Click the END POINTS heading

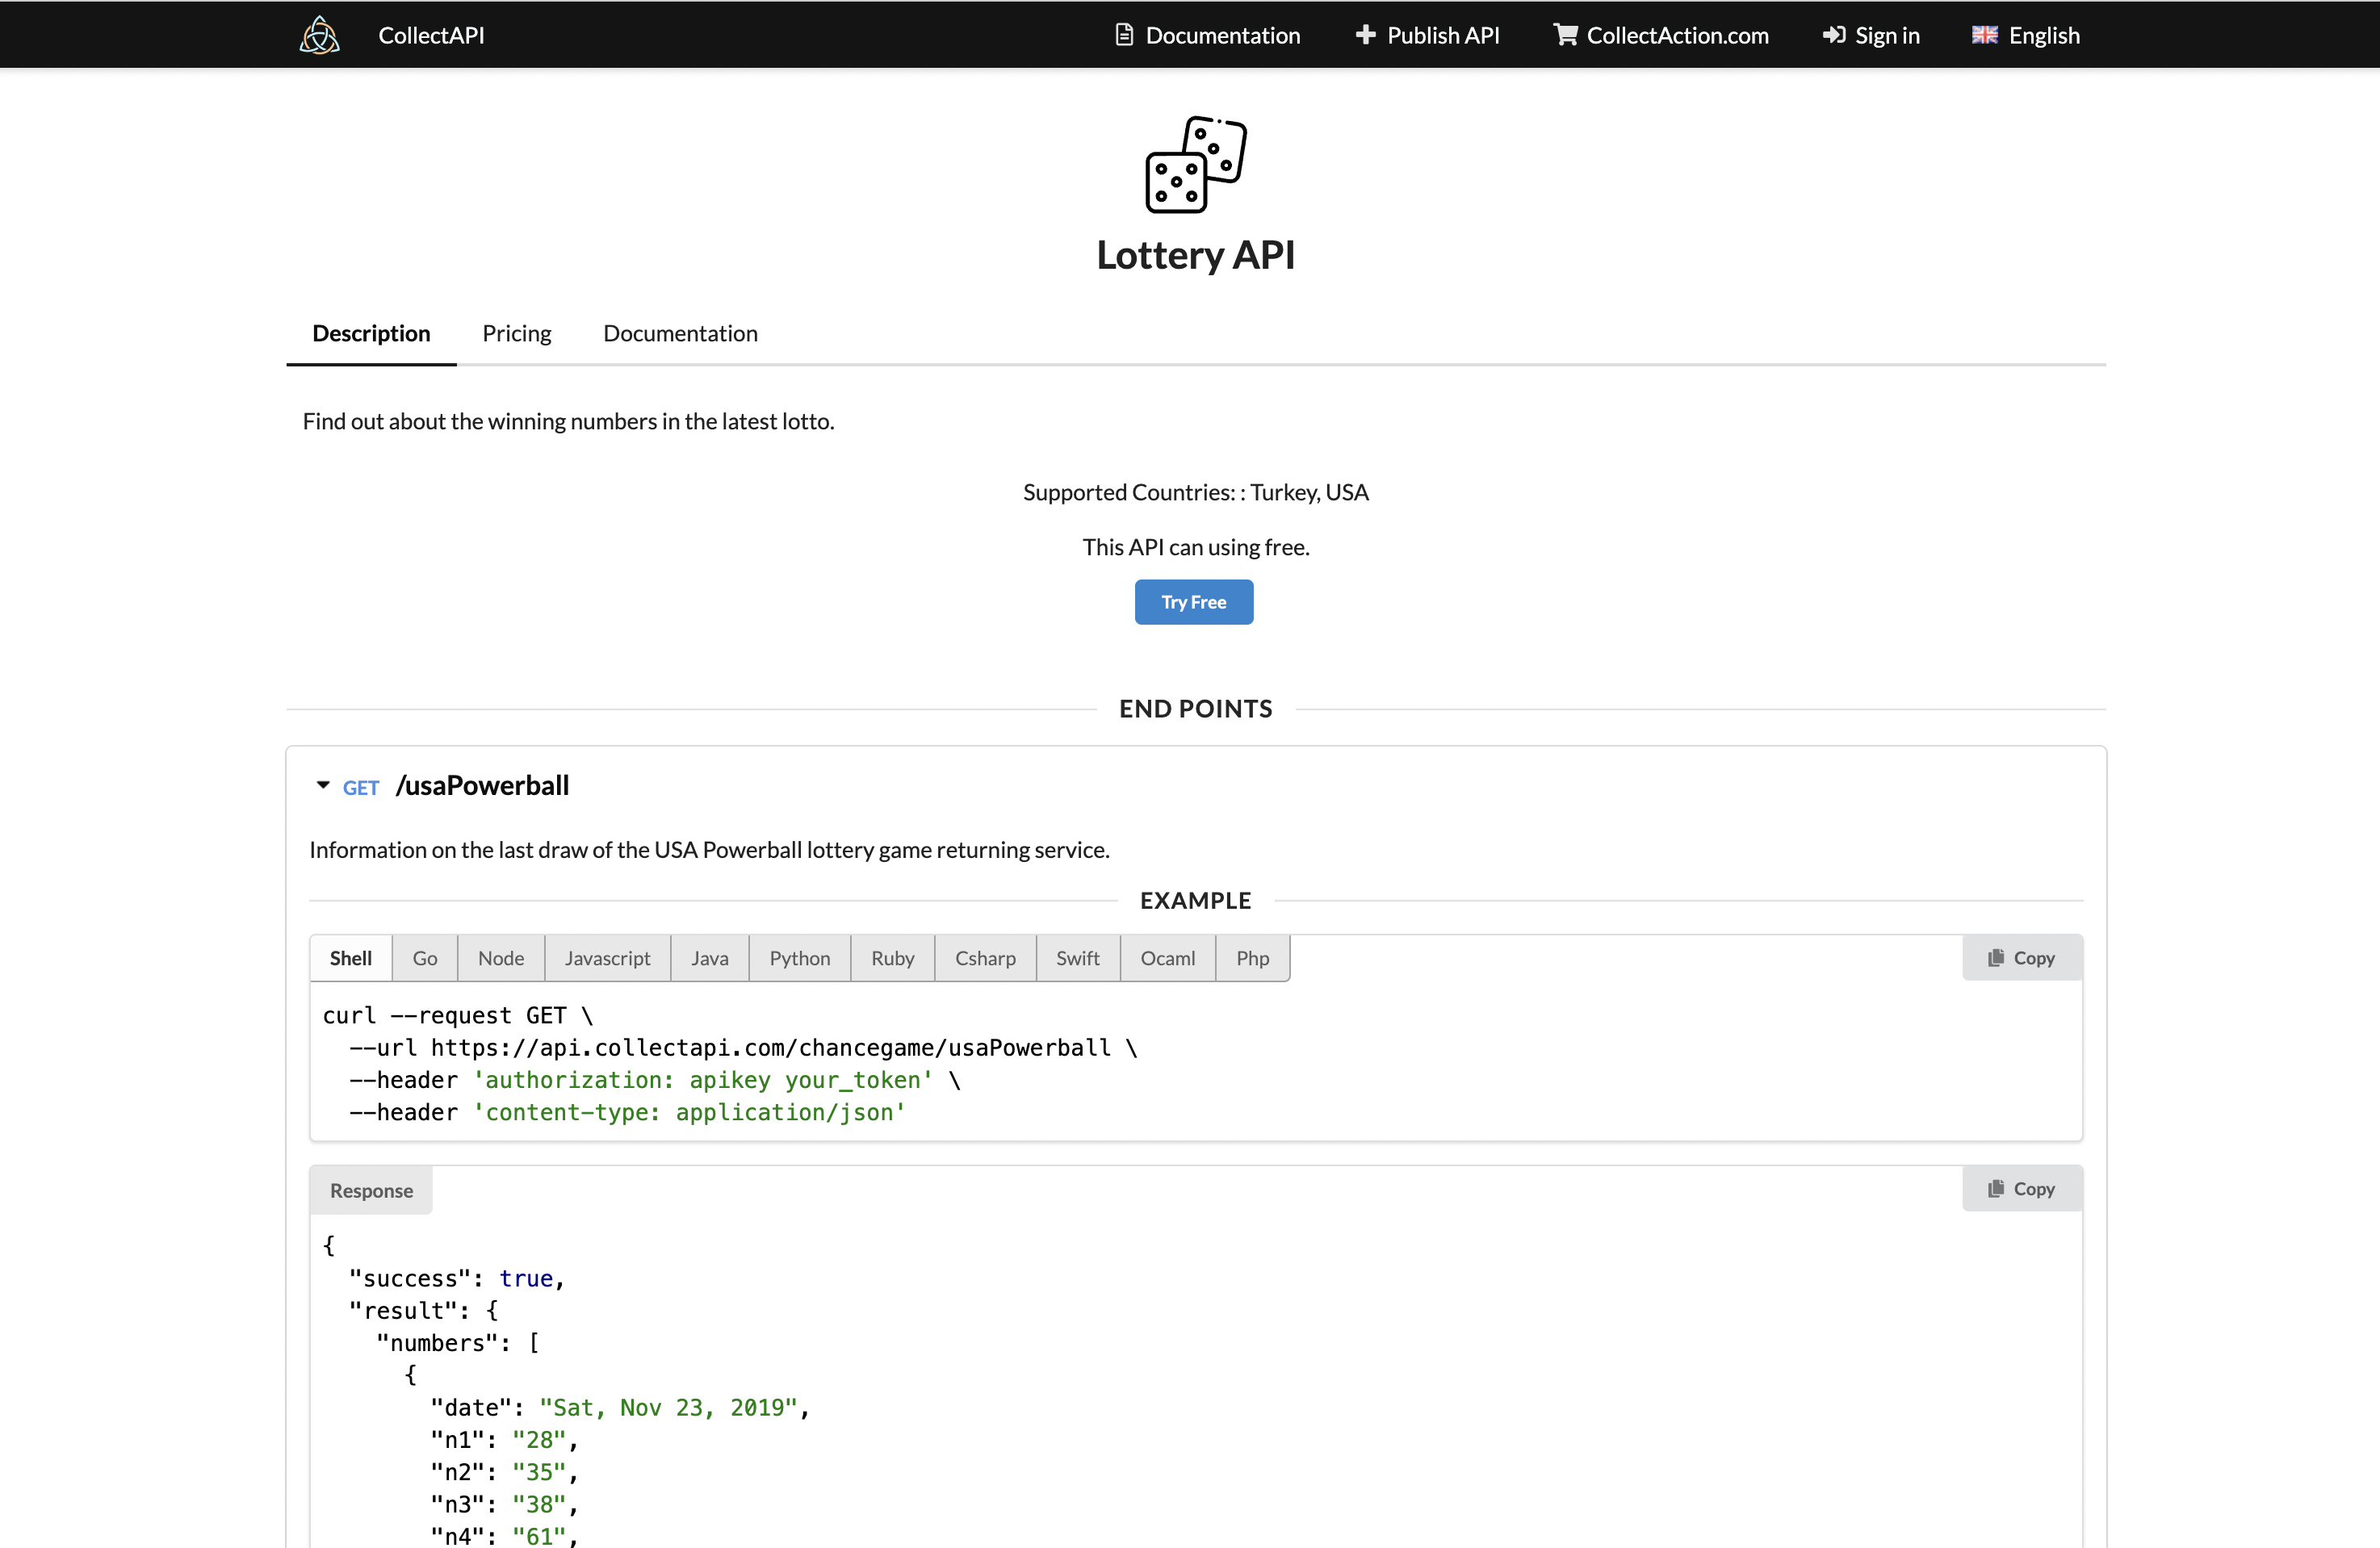(1195, 708)
